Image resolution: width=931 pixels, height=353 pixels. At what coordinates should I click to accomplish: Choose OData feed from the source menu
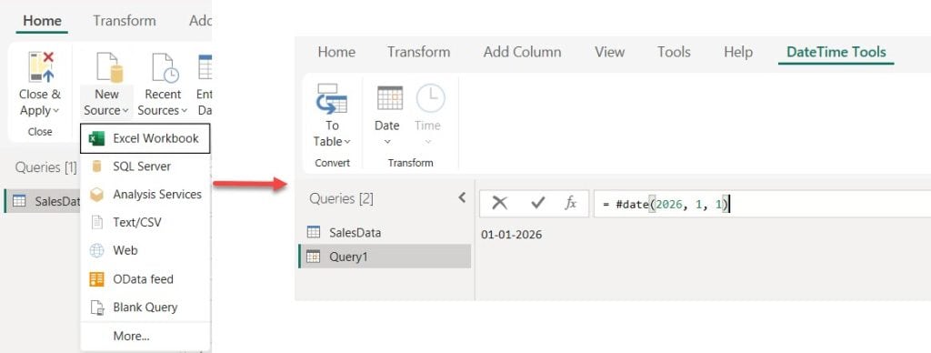point(145,278)
